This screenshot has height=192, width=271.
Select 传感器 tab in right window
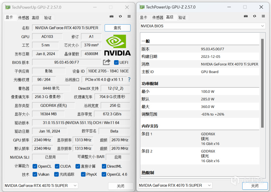tap(158, 18)
